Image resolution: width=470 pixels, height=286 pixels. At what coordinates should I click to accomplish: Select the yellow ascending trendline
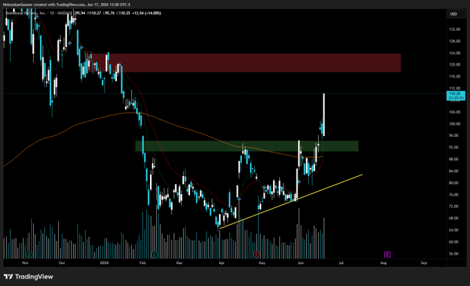tap(291, 202)
